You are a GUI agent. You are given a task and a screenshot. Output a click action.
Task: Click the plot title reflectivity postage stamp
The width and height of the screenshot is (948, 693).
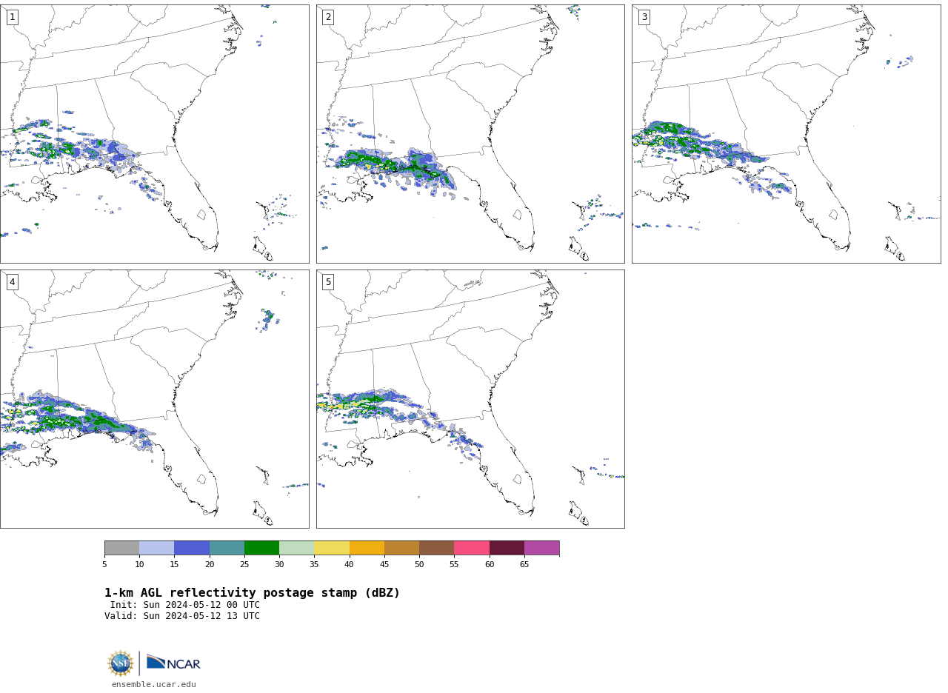252,593
